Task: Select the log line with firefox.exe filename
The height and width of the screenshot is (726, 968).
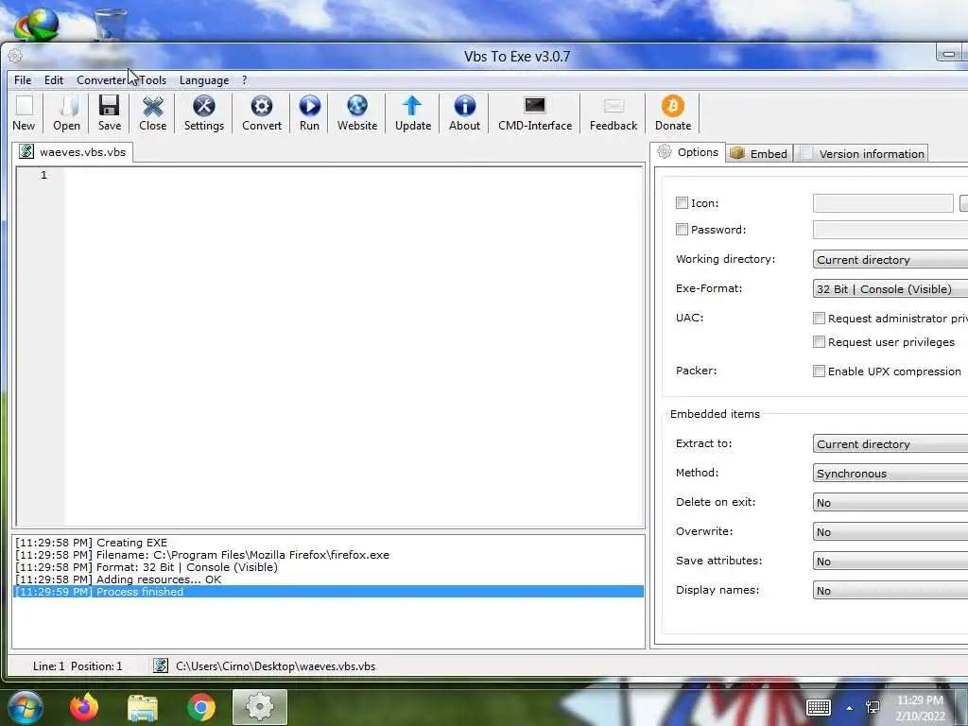Action: pos(328,554)
